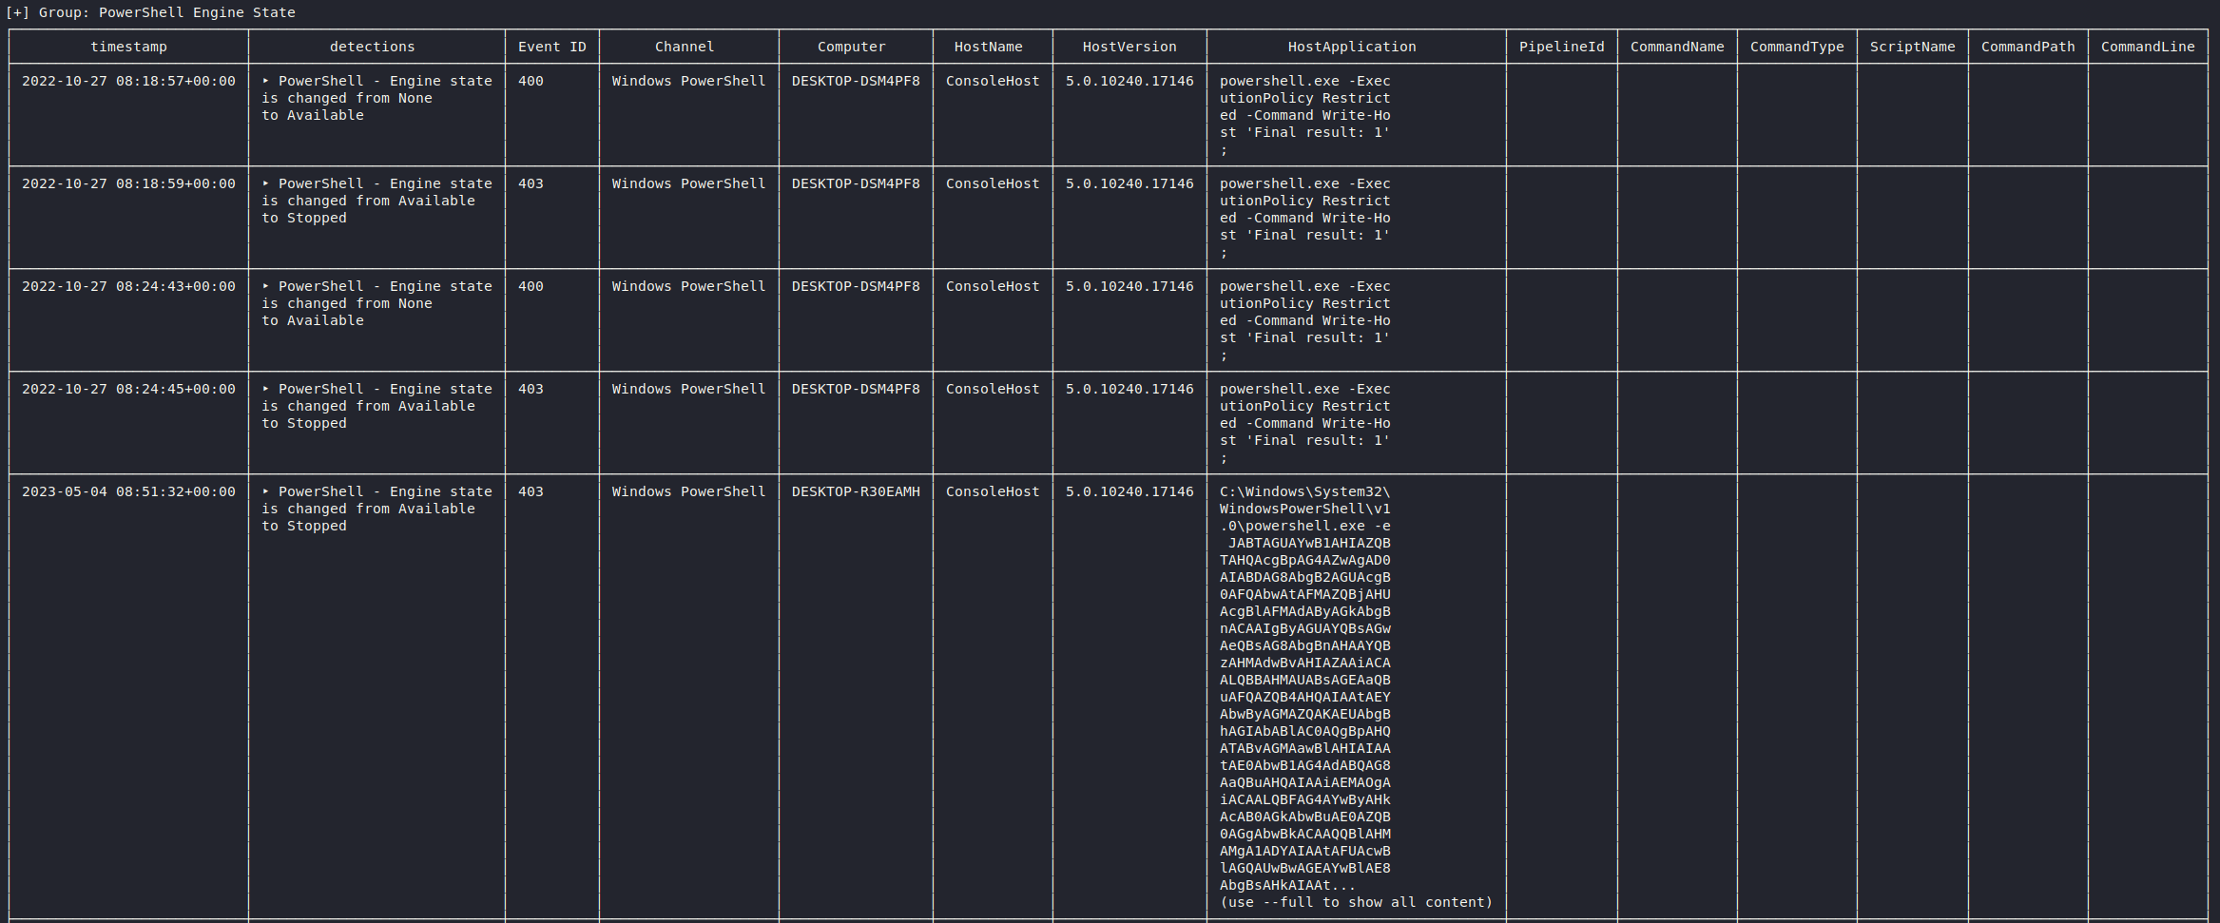Click the arrow marker in the 08:18:57 detection
2220x923 pixels.
pyautogui.click(x=266, y=82)
